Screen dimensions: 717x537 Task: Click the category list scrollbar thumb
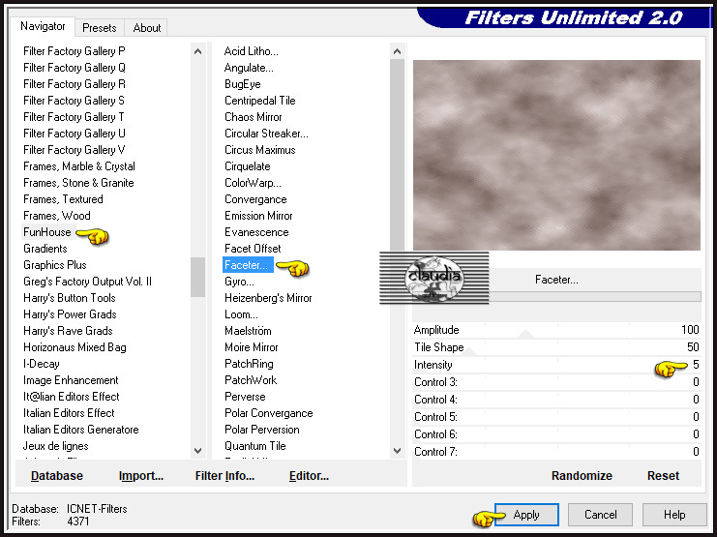pos(198,277)
